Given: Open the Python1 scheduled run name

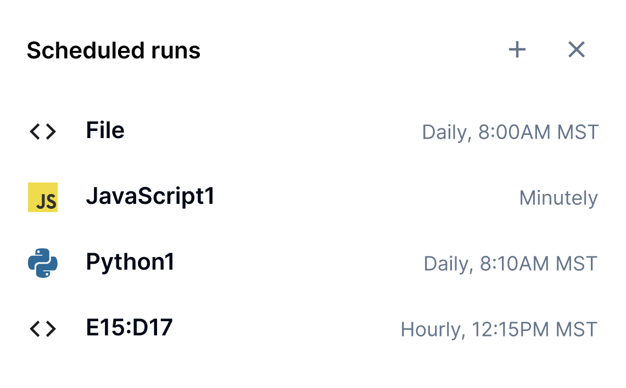Looking at the screenshot, I should tap(130, 263).
